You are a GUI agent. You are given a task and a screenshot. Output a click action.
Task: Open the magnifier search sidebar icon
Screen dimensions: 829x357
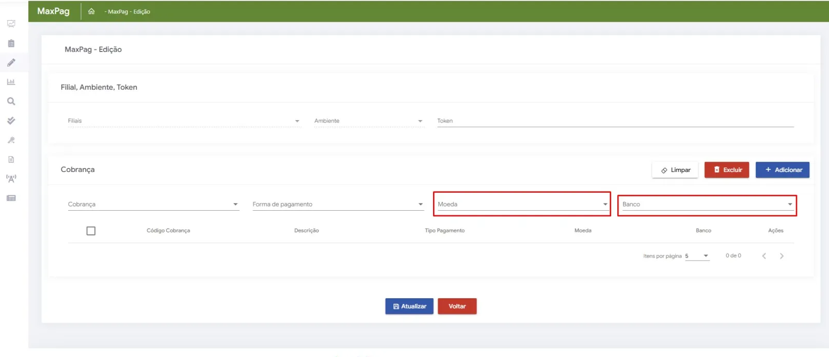point(11,101)
